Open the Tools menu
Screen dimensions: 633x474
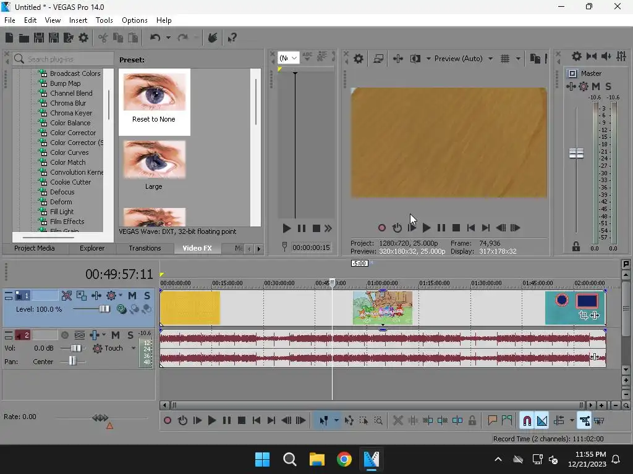(x=104, y=20)
